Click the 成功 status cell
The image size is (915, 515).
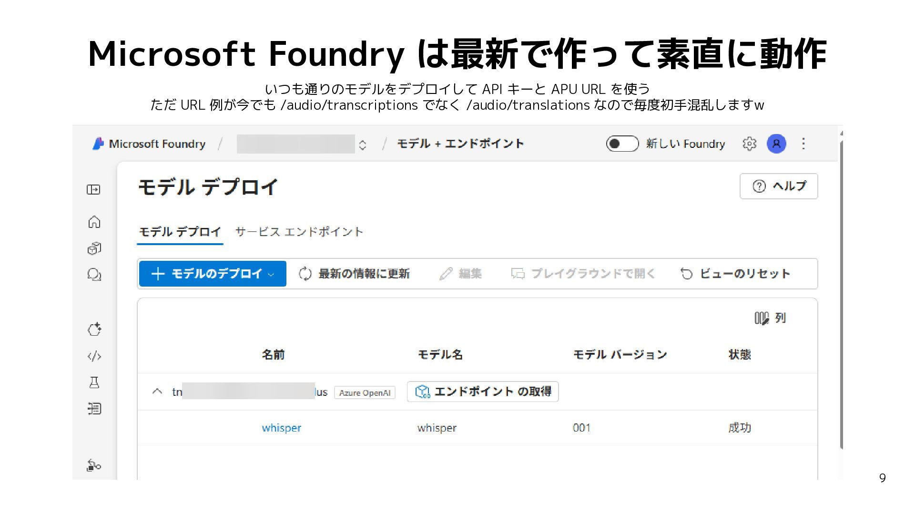[740, 428]
